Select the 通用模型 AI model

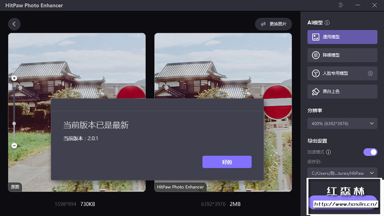click(x=342, y=37)
